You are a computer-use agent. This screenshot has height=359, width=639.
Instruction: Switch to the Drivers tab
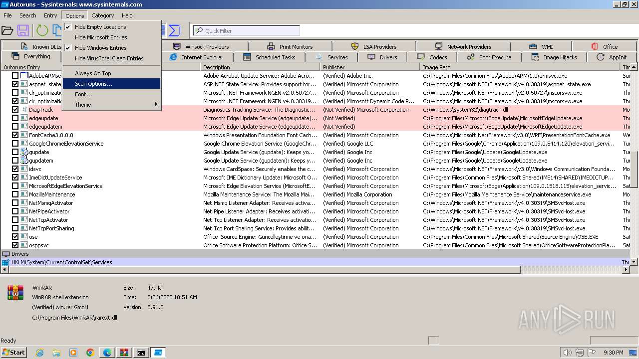tap(382, 57)
